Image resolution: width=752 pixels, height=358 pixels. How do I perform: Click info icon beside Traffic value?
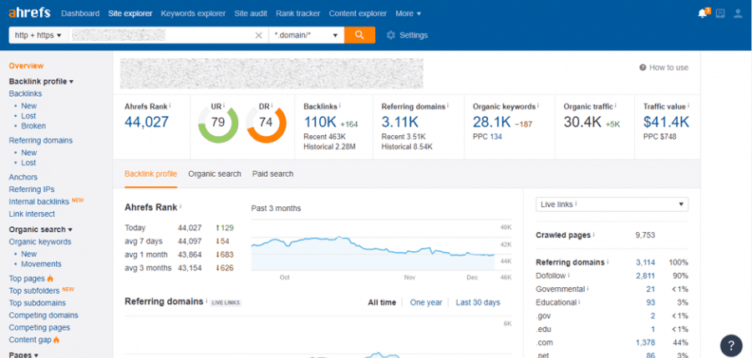pos(688,106)
